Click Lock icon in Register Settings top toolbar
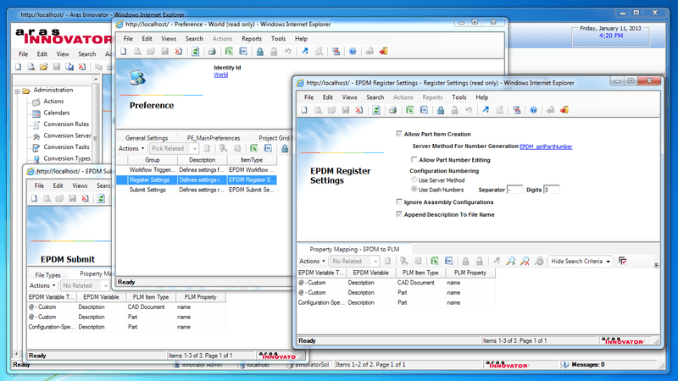The width and height of the screenshot is (678, 381). [441, 110]
